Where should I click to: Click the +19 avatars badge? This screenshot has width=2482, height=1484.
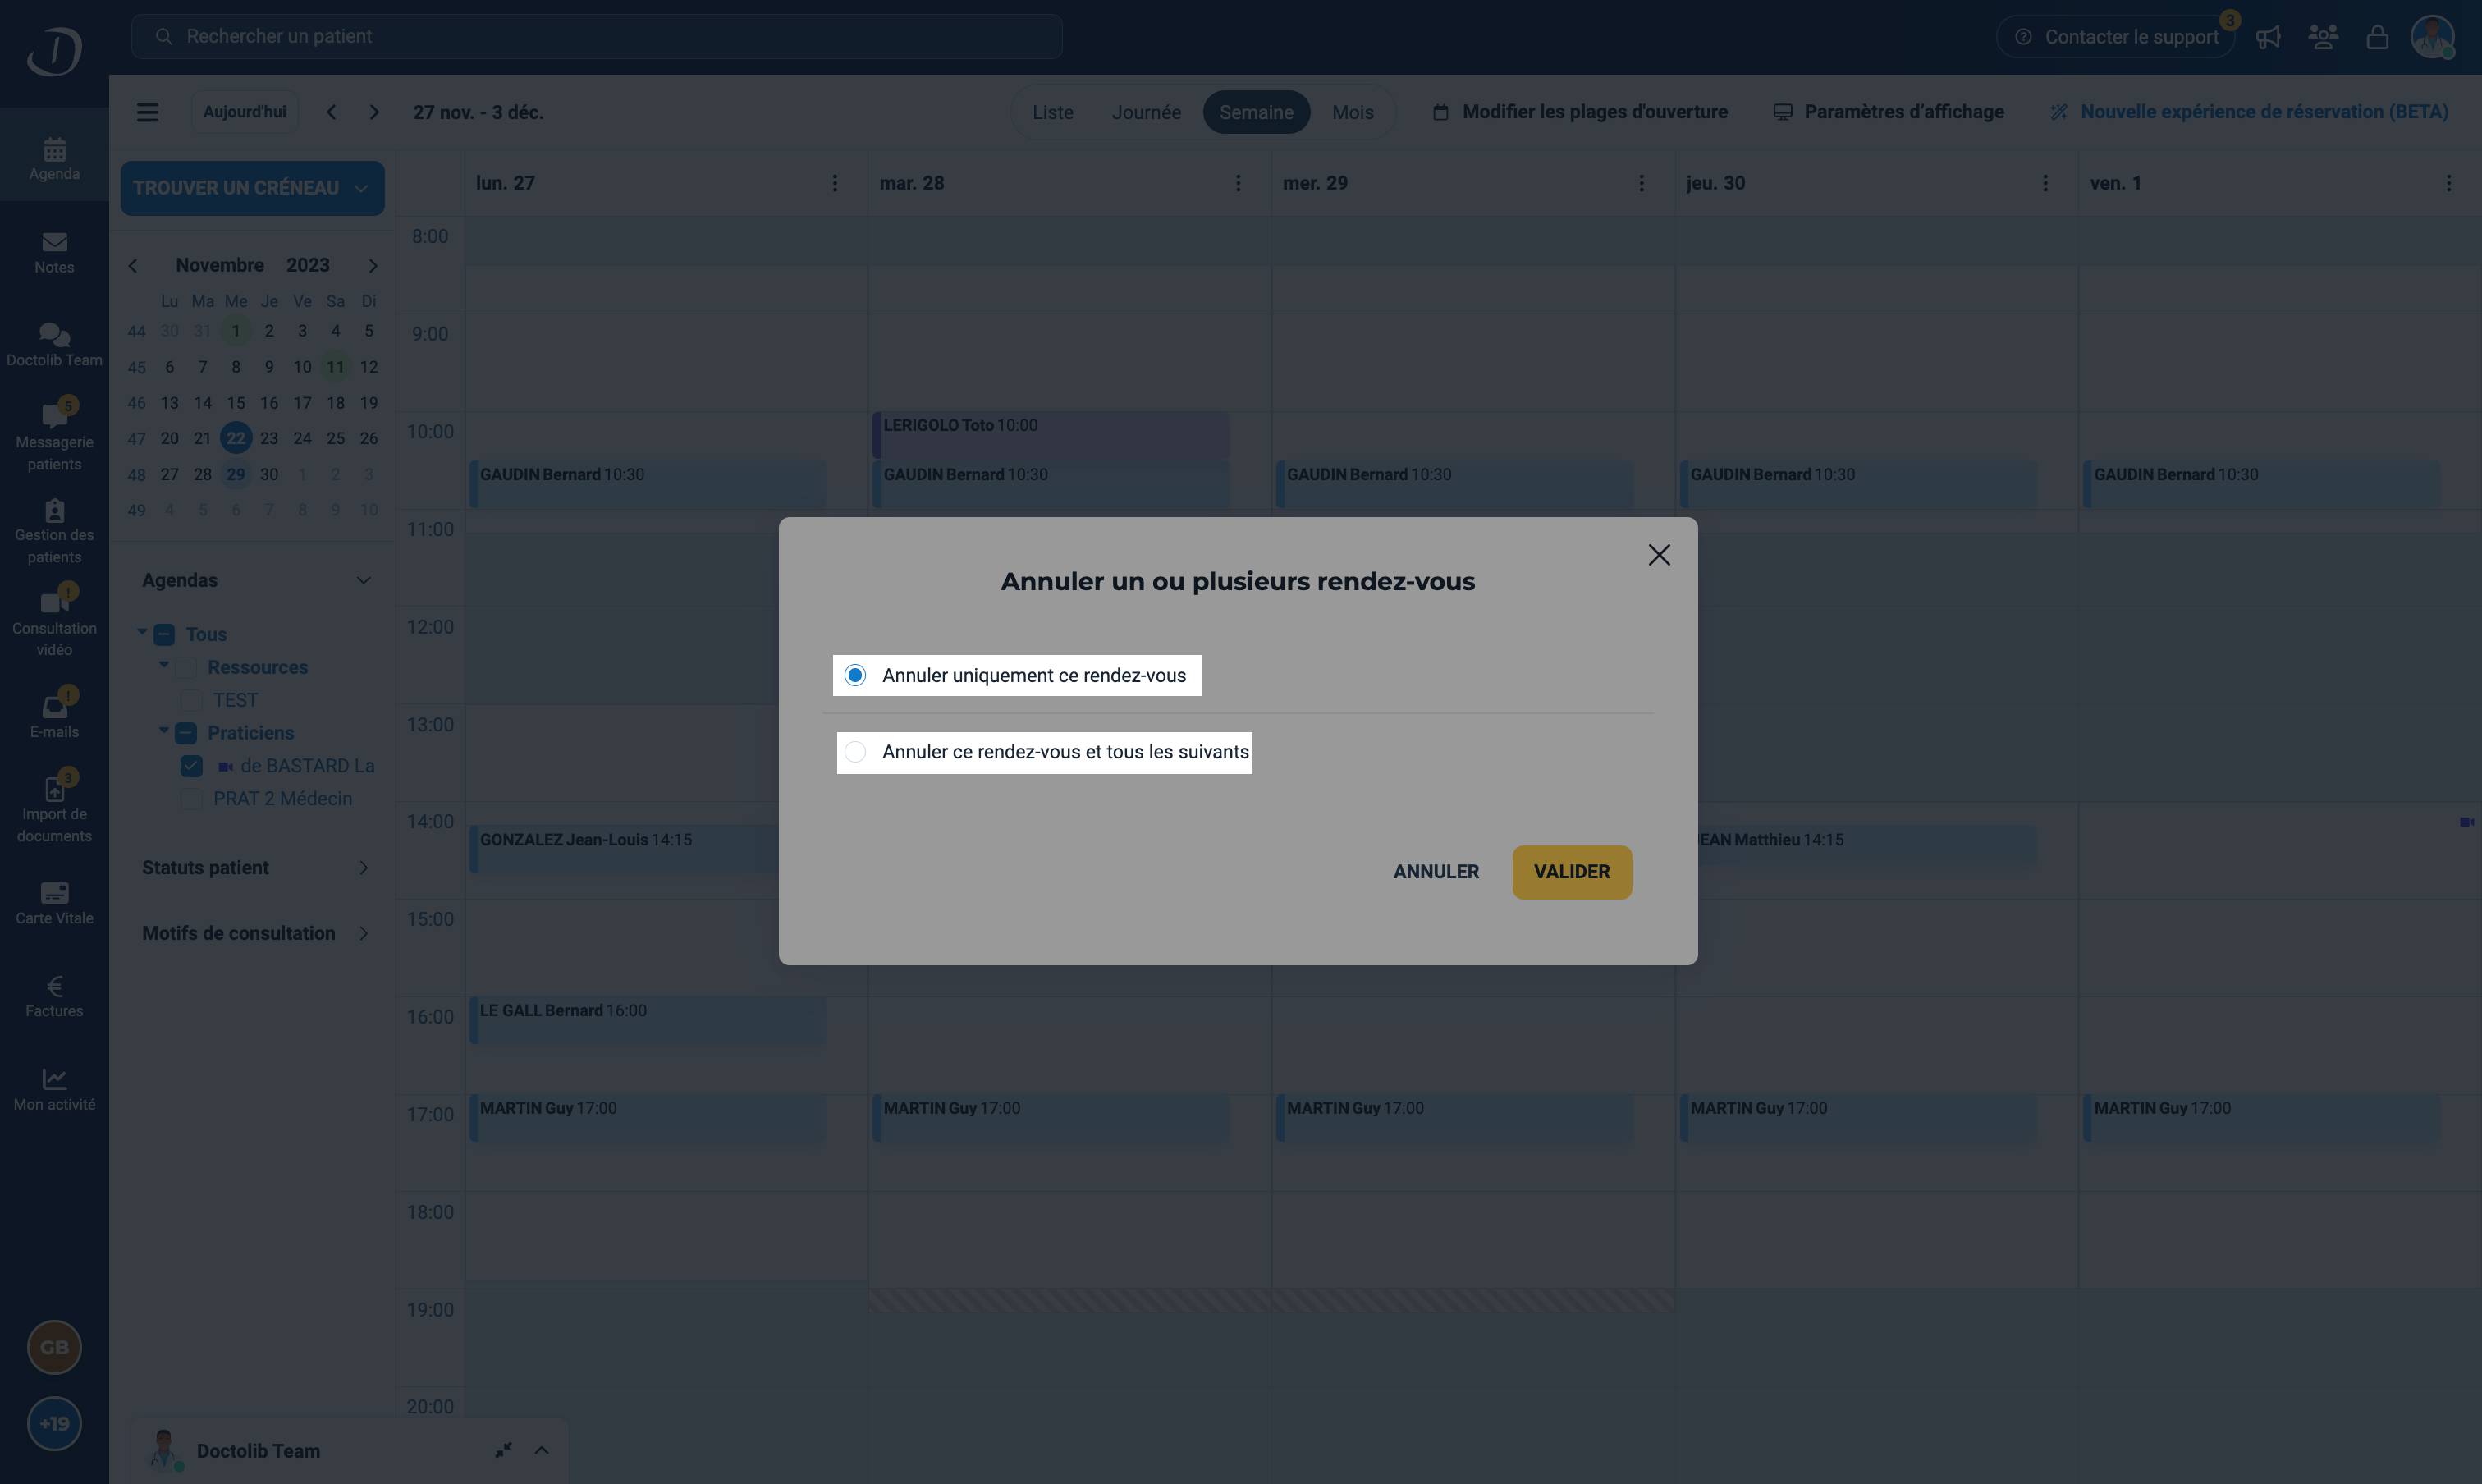tap(54, 1423)
